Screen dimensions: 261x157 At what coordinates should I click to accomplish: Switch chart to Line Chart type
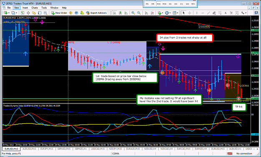coord(126,13)
